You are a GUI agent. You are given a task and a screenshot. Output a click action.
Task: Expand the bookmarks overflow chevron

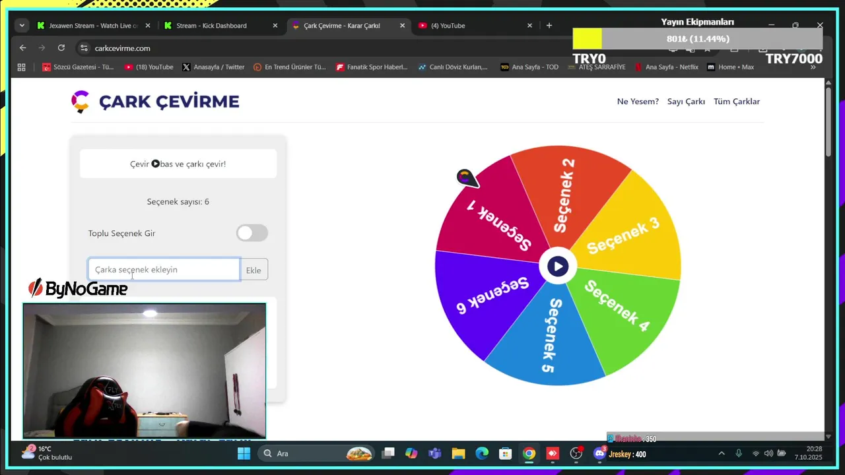click(x=813, y=67)
